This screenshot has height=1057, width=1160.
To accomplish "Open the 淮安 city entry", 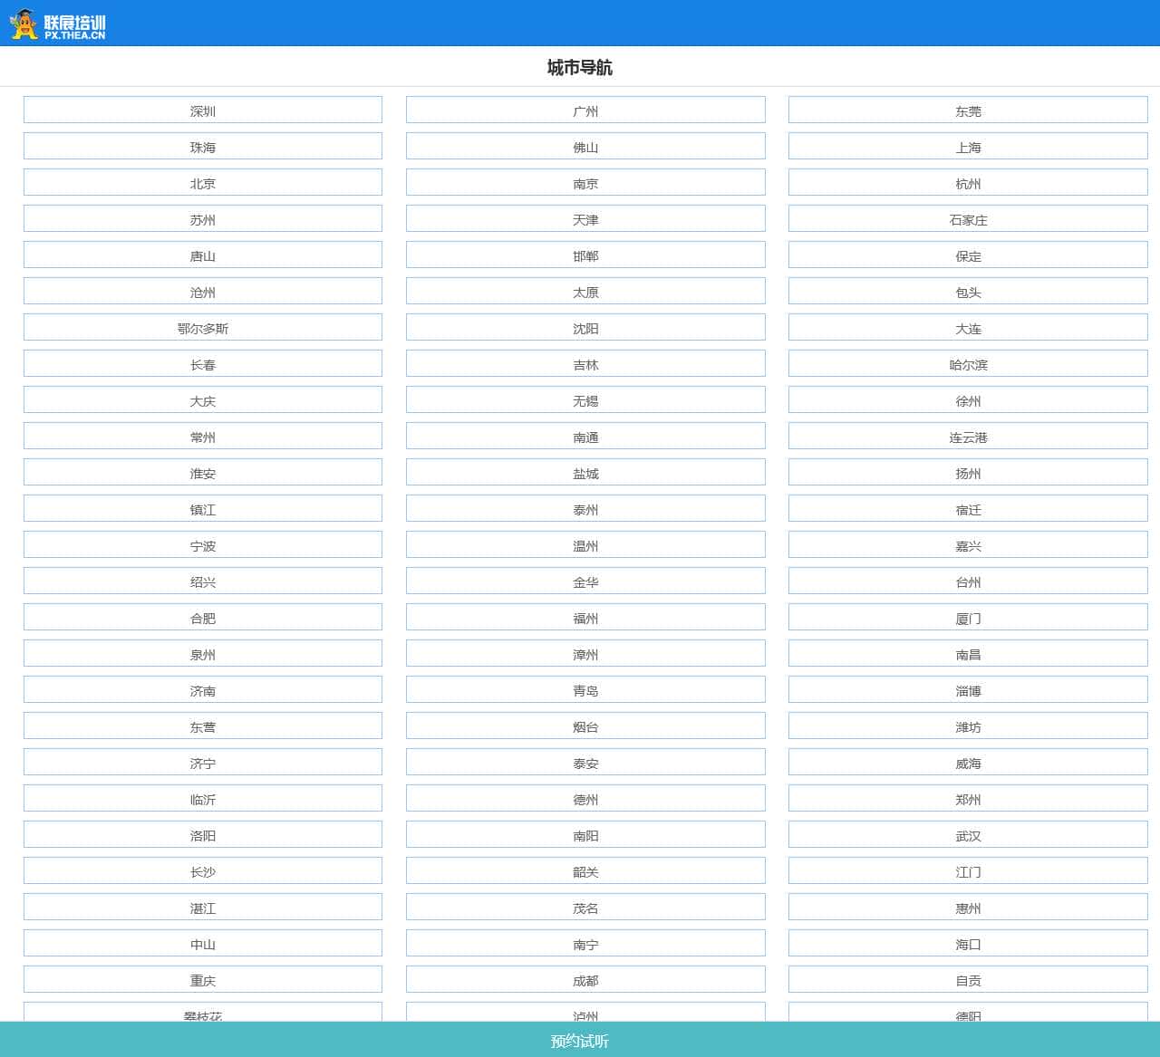I will 203,473.
